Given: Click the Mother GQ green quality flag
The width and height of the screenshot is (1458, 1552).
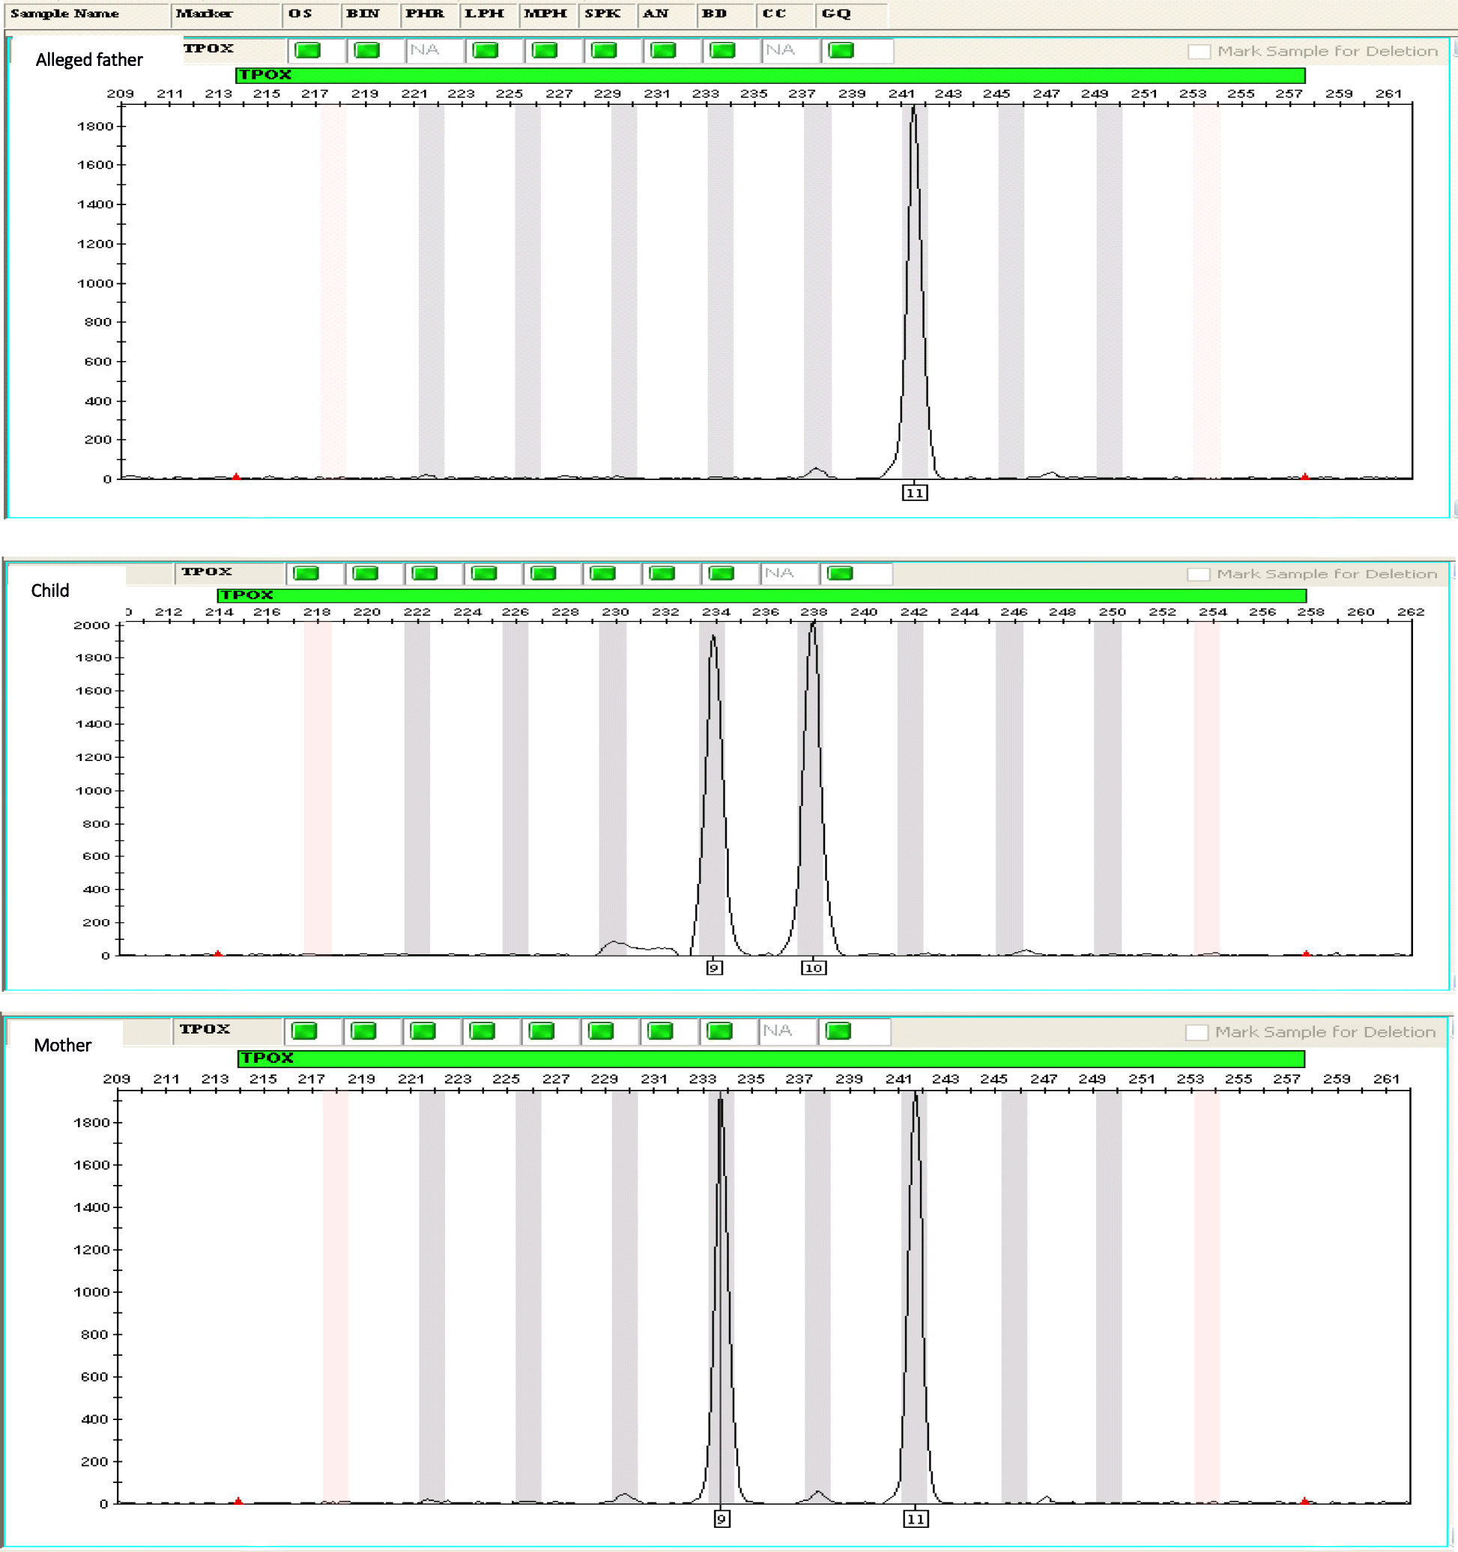Looking at the screenshot, I should pyautogui.click(x=838, y=1031).
